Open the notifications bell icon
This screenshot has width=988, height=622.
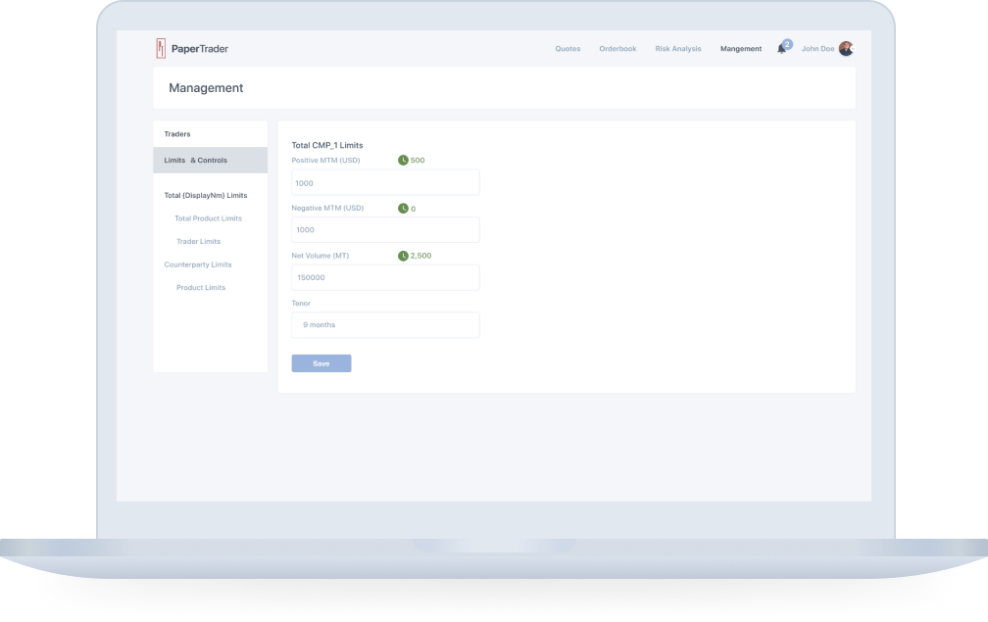pos(781,49)
